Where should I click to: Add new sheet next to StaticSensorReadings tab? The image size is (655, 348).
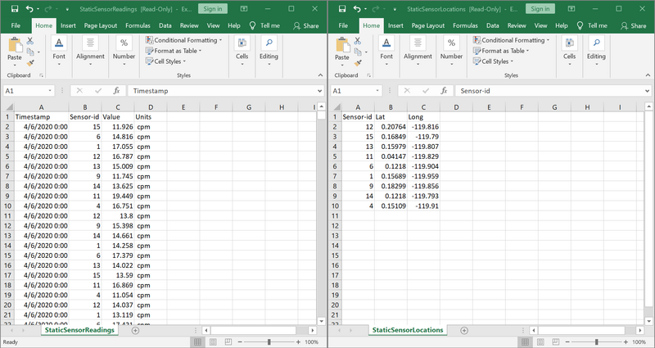click(x=135, y=330)
